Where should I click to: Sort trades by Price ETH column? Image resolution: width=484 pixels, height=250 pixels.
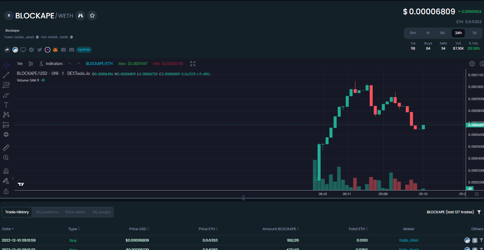coord(208,229)
